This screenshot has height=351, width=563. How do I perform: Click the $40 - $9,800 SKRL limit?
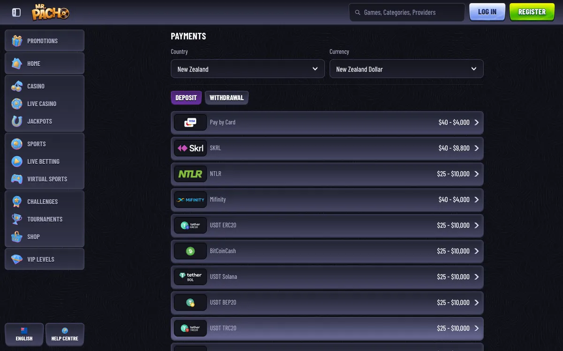pos(454,148)
